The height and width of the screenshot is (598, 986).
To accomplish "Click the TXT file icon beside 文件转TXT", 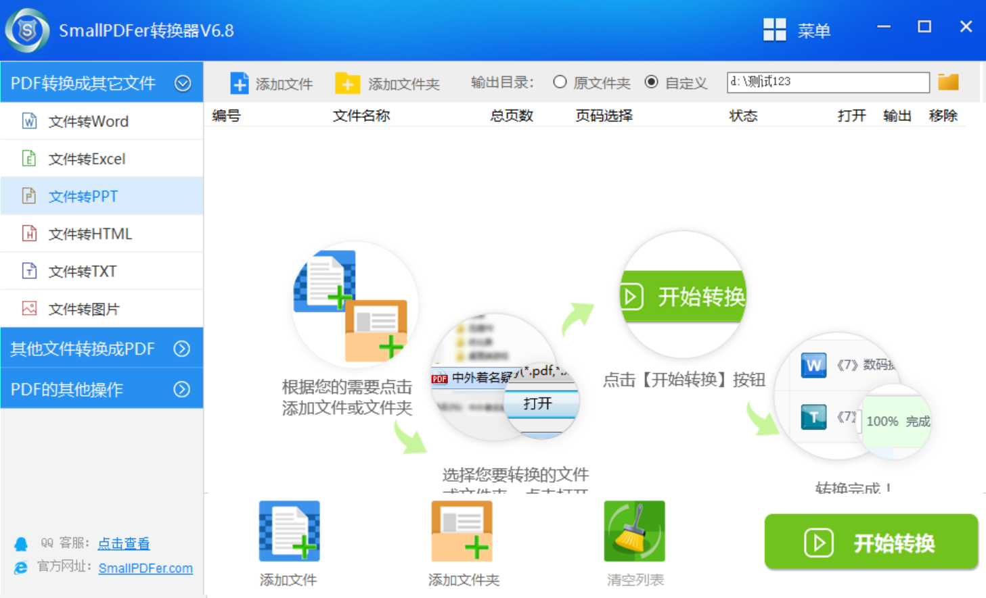I will [29, 271].
